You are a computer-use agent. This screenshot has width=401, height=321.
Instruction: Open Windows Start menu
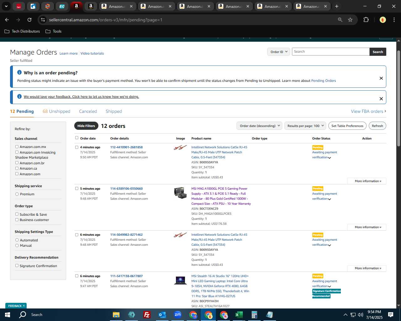(x=8, y=315)
